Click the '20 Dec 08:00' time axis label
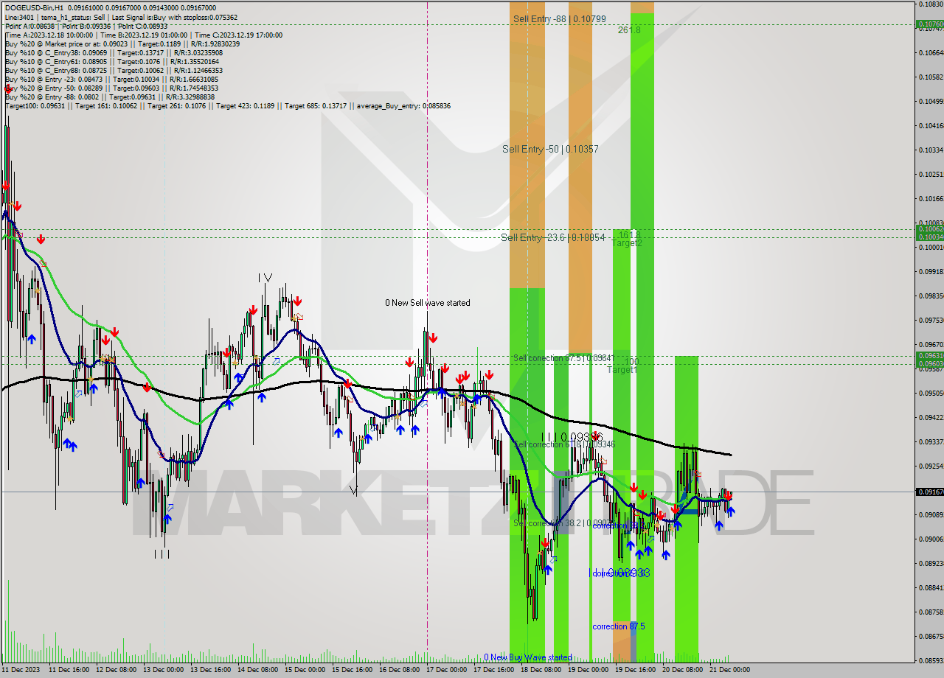The width and height of the screenshot is (944, 678). pos(682,670)
